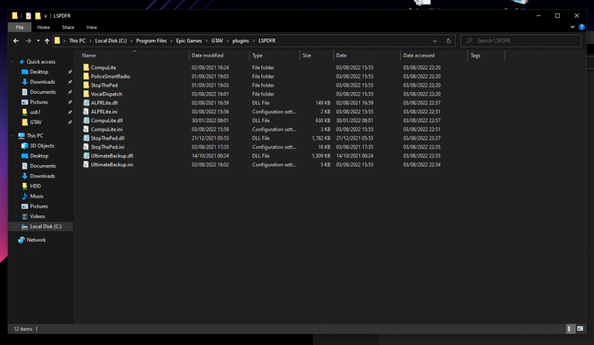The height and width of the screenshot is (345, 594).
Task: Select the ALPRLite.ini file icon
Action: point(86,112)
